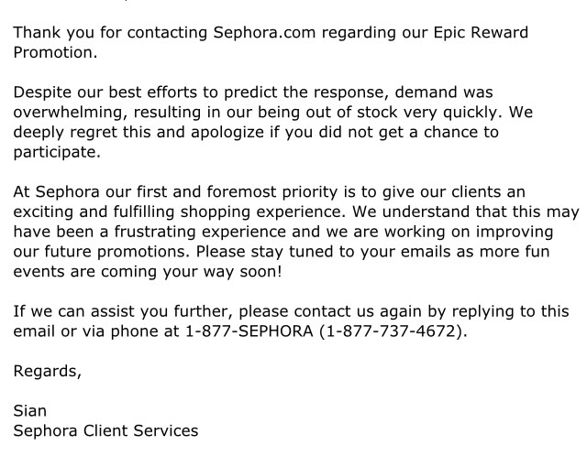Click the word Promotion. ending first paragraph

point(55,52)
